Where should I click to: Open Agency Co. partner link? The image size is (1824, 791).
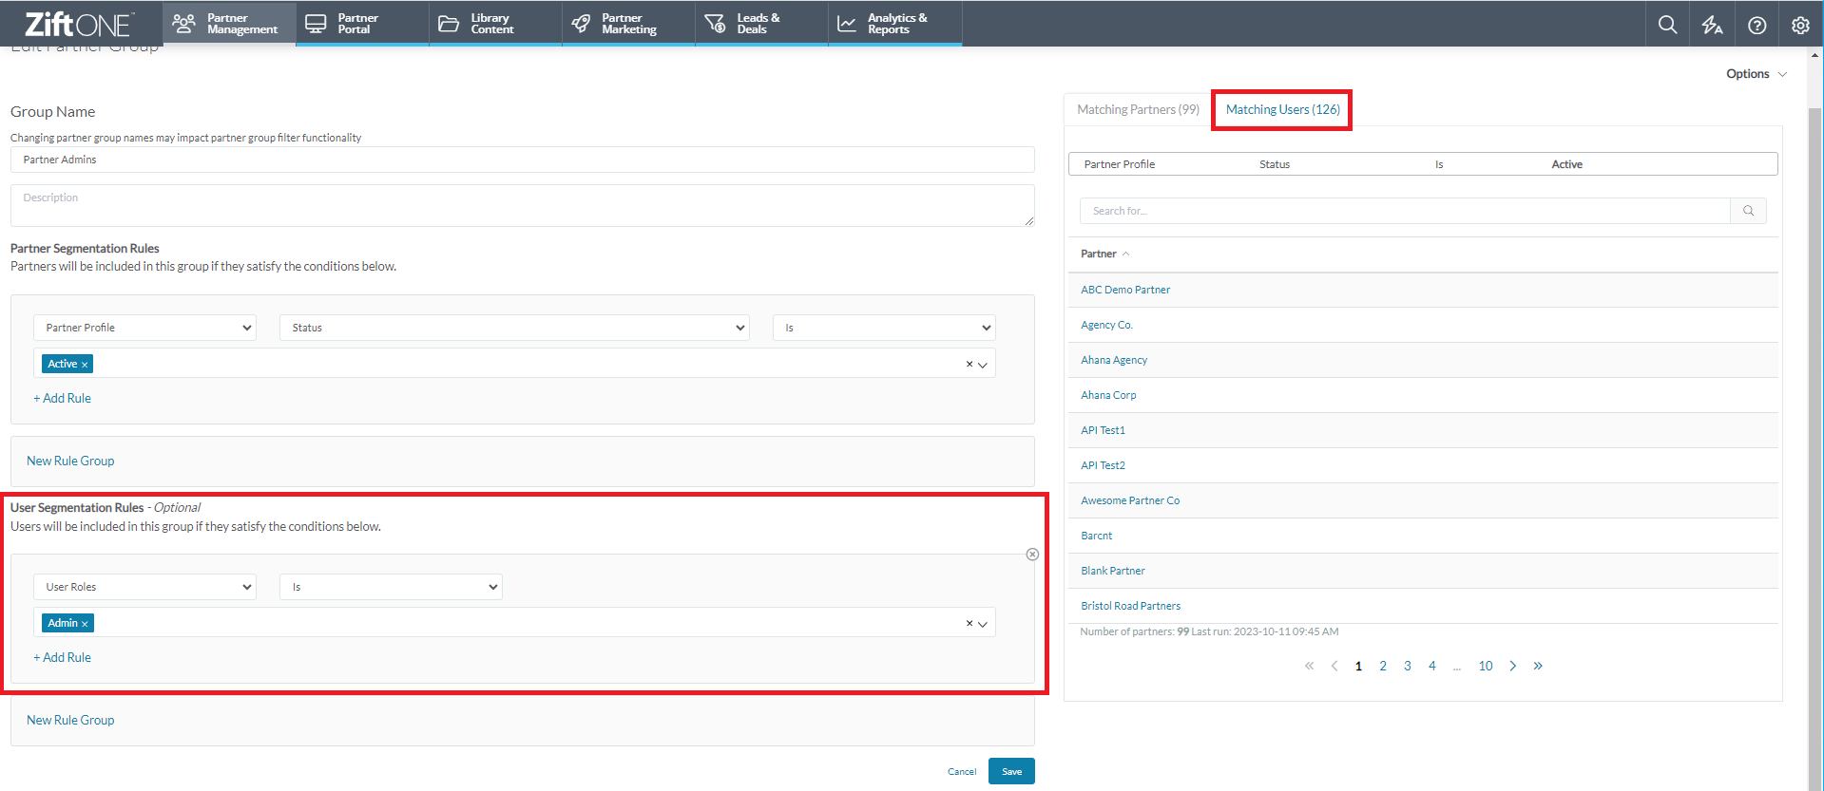(1106, 325)
